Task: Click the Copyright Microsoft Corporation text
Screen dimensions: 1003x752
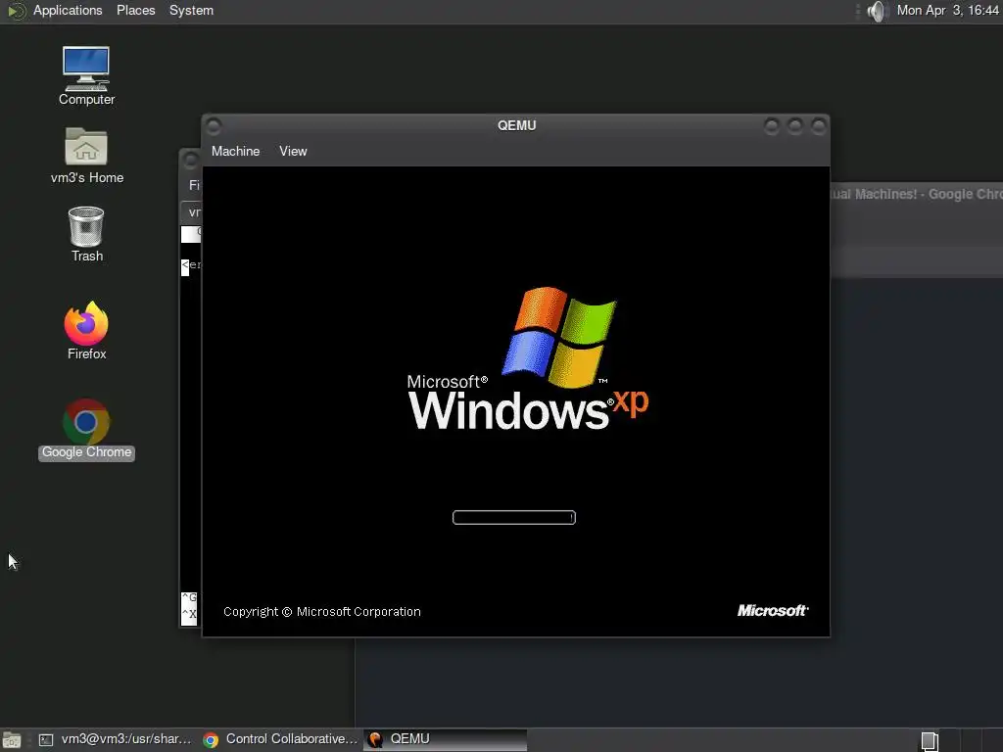Action: (x=321, y=611)
